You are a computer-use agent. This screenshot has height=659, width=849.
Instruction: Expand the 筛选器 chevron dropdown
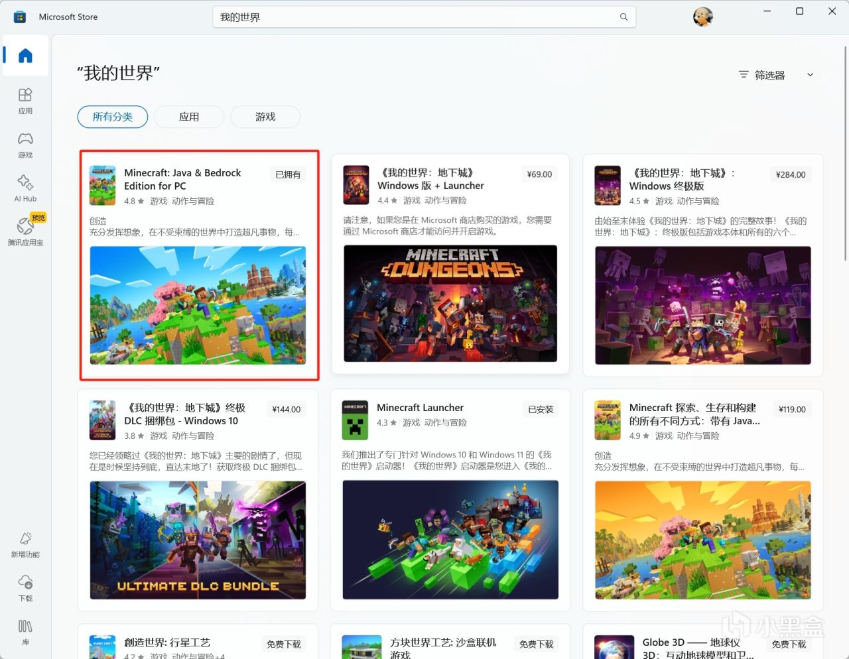(810, 75)
